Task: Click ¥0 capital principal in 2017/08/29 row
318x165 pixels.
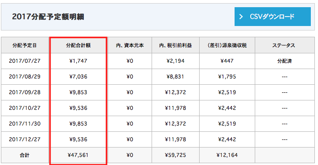Action: (130, 77)
